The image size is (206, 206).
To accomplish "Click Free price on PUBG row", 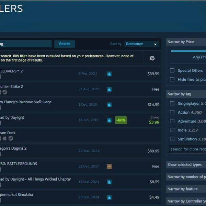I will tap(156, 167).
